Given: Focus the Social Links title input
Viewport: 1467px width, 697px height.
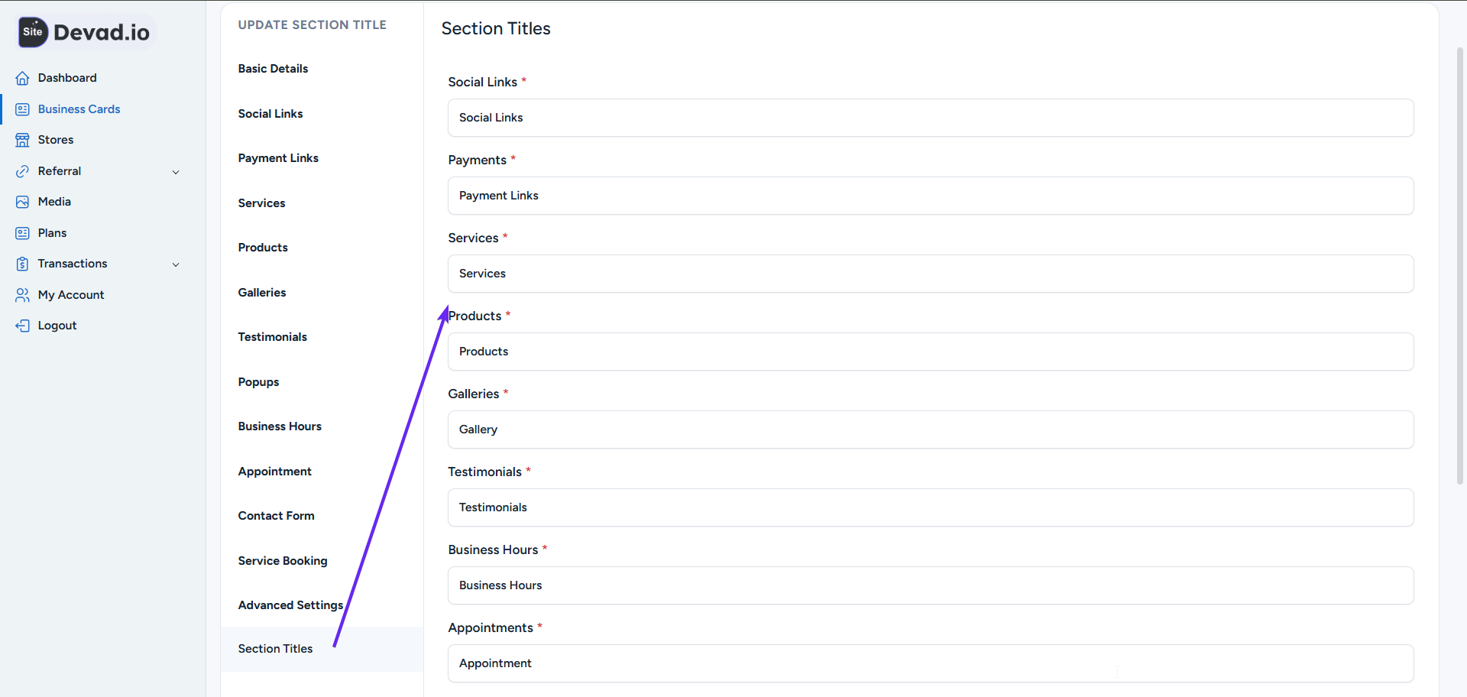Looking at the screenshot, I should click(x=930, y=118).
